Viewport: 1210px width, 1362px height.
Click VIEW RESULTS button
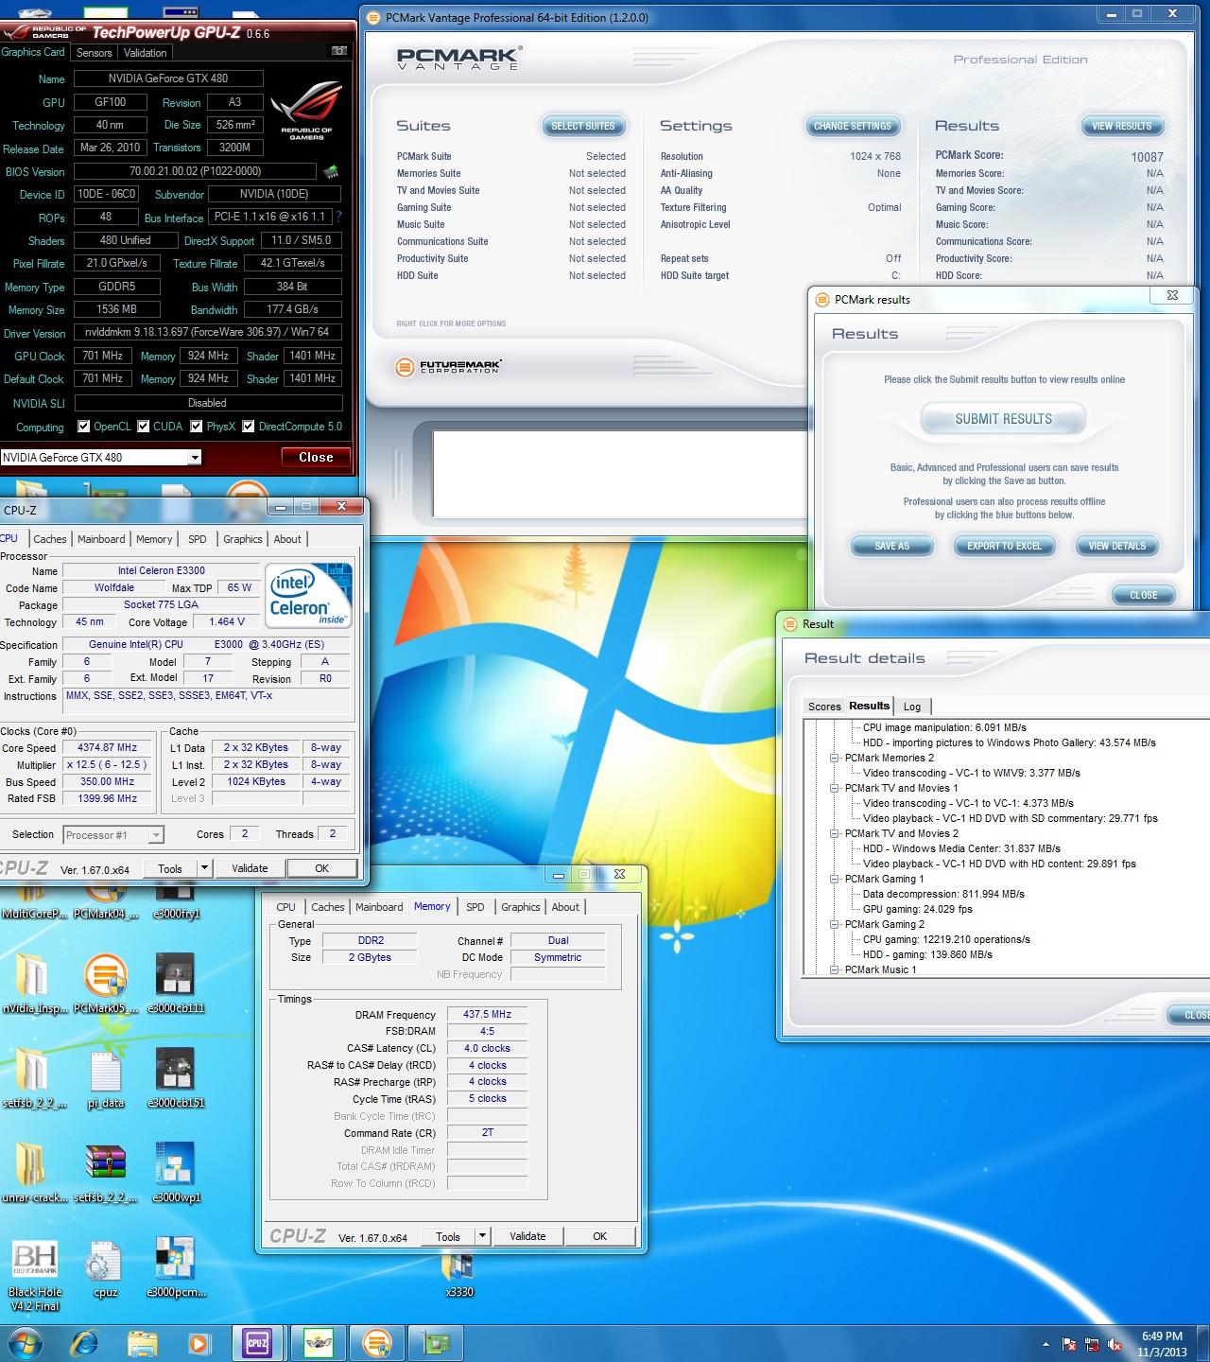(1122, 126)
